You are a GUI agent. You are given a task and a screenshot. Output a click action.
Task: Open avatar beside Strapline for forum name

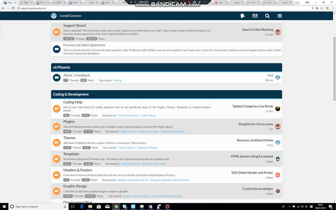click(278, 126)
